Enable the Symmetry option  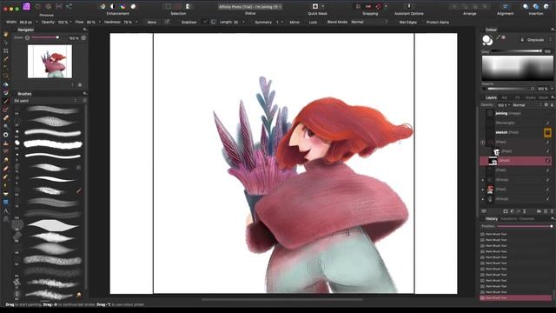pos(263,22)
